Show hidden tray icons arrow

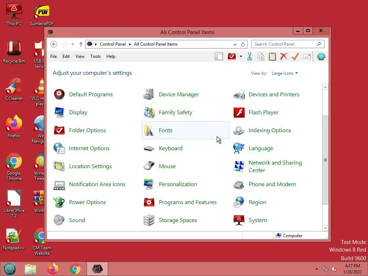(x=317, y=269)
